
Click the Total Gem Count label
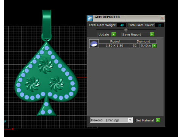point(141,25)
